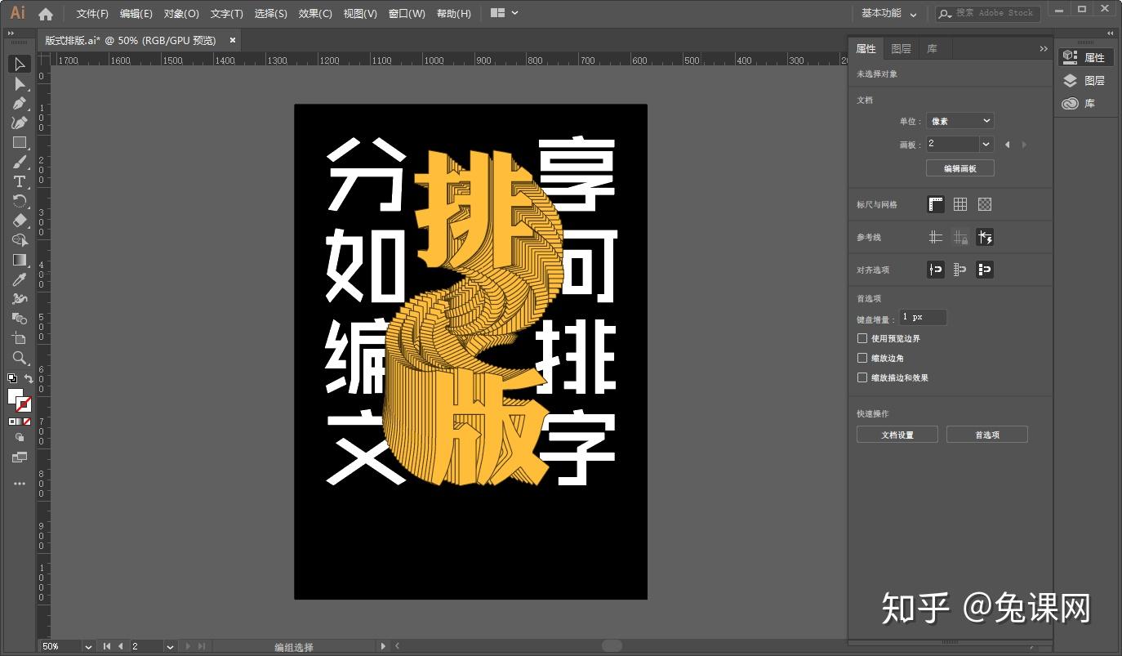
Task: Select the Eraser tool
Action: tap(20, 221)
